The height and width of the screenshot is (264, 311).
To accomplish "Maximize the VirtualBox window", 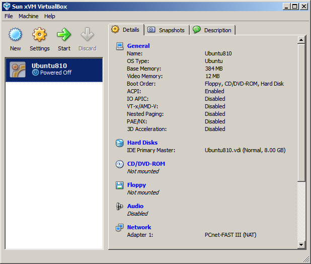I will click(x=295, y=7).
